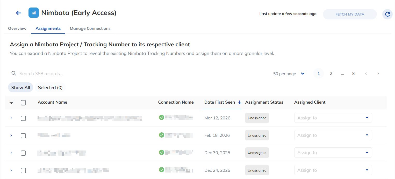Switch to the Overview tab
The height and width of the screenshot is (179, 395).
coord(17,28)
